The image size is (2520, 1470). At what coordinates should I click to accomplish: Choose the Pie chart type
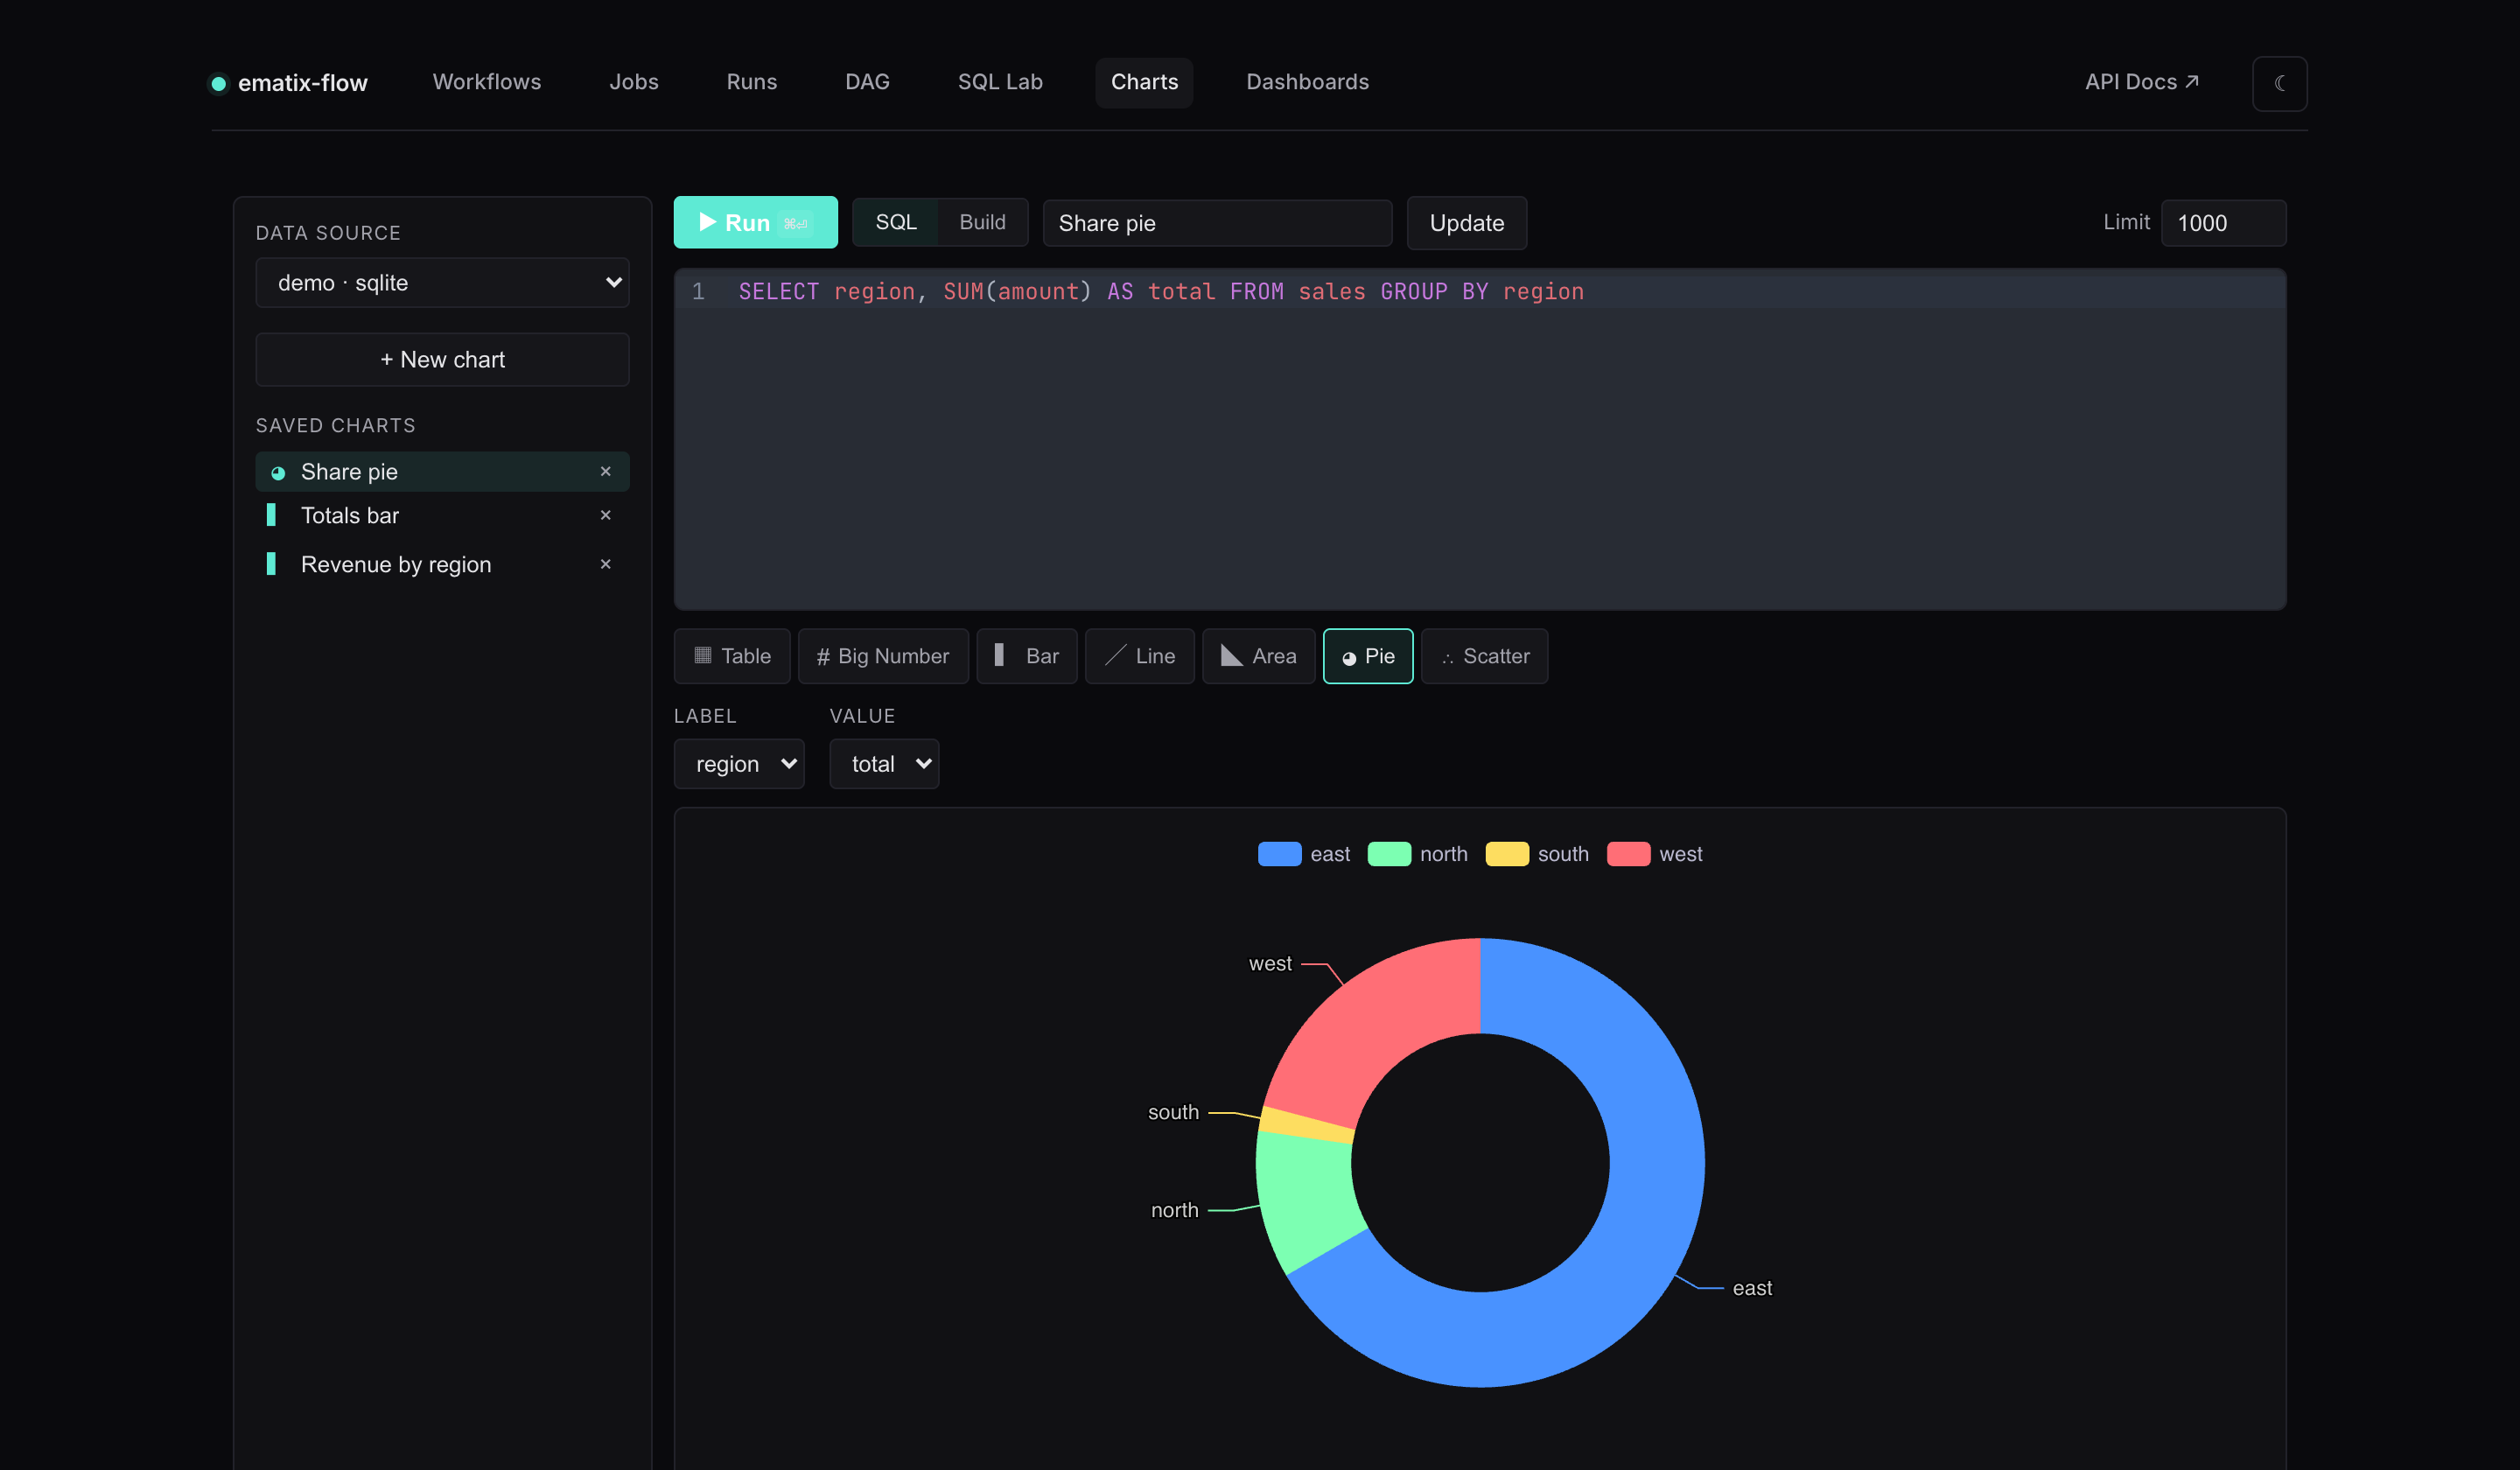pyautogui.click(x=1367, y=656)
